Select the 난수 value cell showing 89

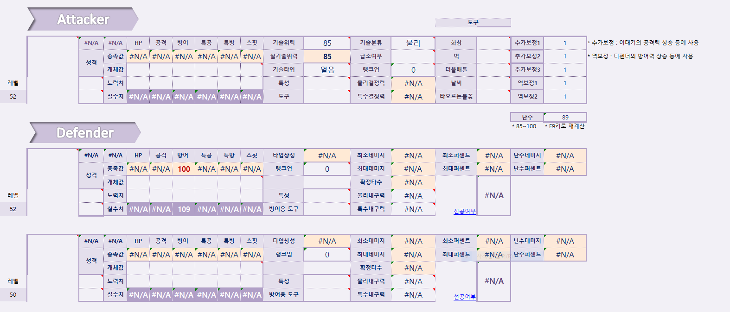tap(564, 117)
